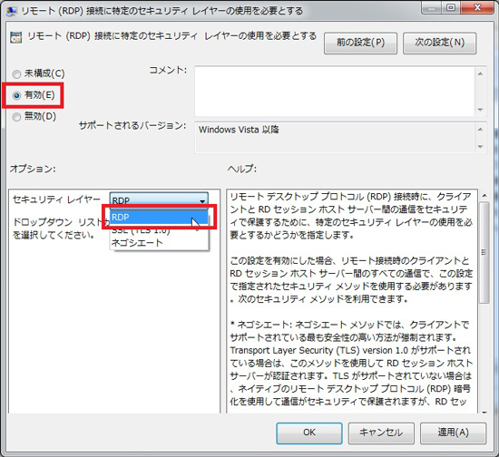The image size is (499, 457).
Task: Open the セキュリティ レイヤー dropdown arrow
Action: click(202, 200)
